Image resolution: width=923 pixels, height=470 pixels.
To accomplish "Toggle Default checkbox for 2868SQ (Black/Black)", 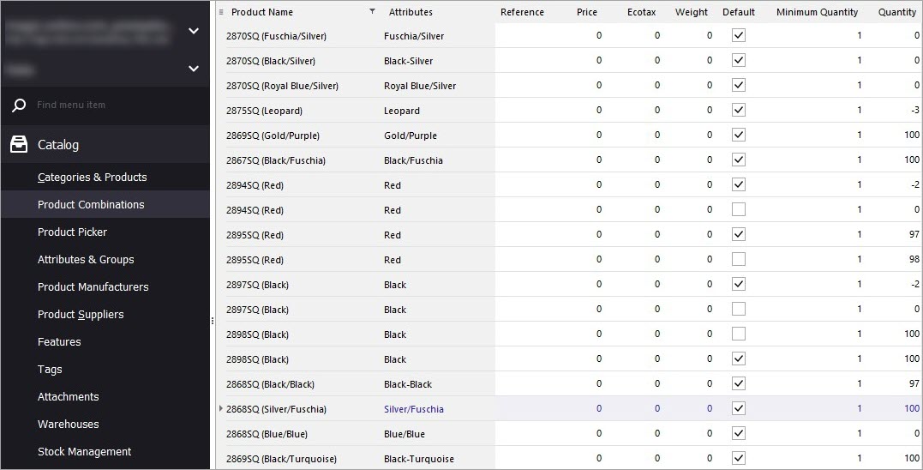I will (x=739, y=383).
